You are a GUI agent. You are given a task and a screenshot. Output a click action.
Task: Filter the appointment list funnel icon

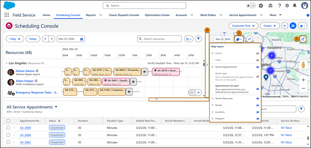coord(301,108)
